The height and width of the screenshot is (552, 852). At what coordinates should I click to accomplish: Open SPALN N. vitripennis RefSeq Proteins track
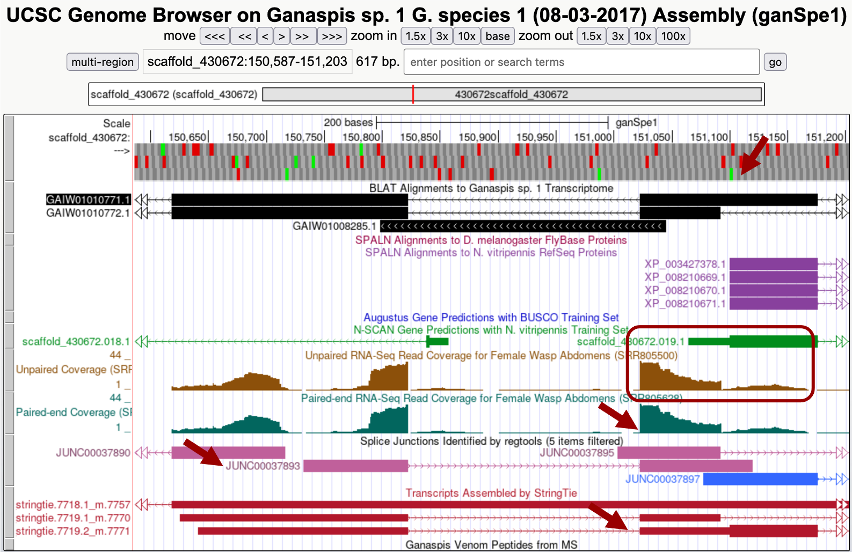[491, 253]
